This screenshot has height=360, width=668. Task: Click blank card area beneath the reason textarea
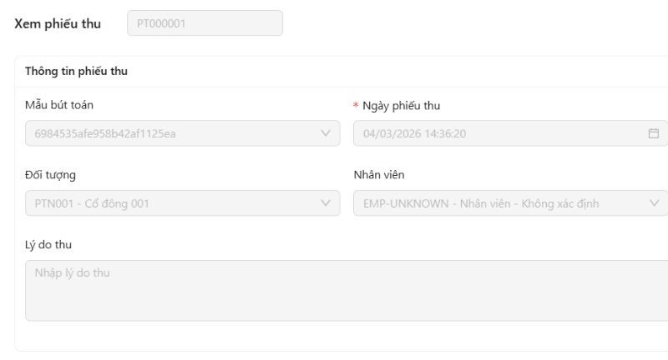(334, 337)
